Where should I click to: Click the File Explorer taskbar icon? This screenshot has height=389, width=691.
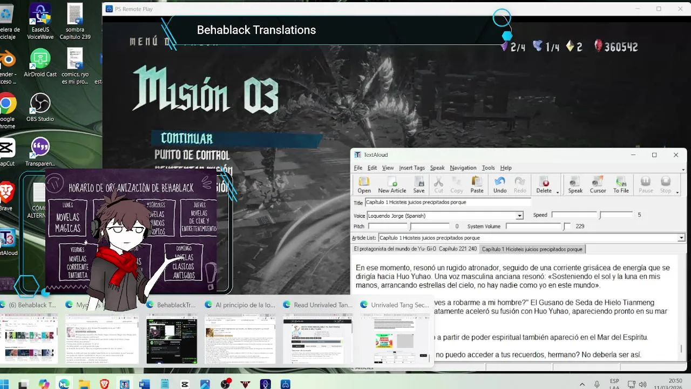(84, 384)
